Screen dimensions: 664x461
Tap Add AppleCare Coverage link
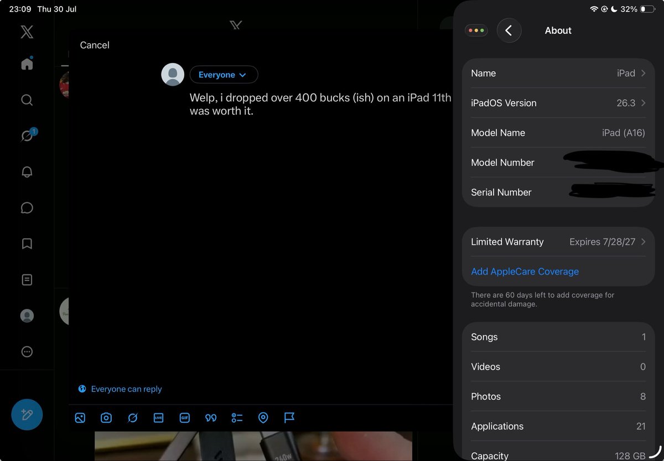[x=525, y=271]
